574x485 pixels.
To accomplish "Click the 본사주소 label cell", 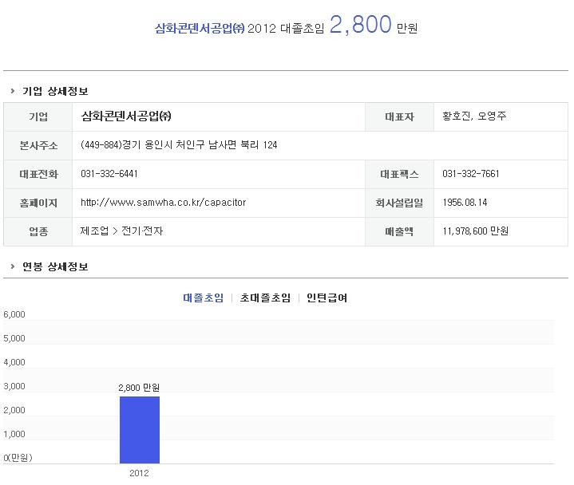I will point(38,145).
